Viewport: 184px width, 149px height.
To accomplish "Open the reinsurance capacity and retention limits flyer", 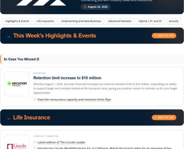I will coord(74,99).
